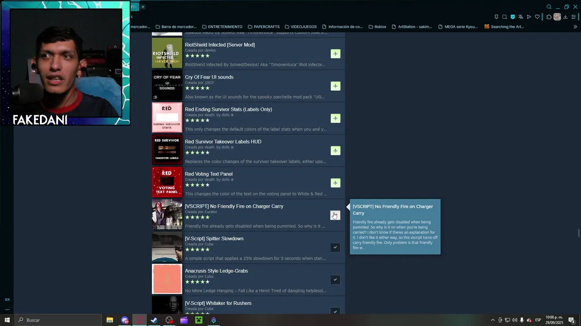Add Red Voting Text Panel to collection
The height and width of the screenshot is (326, 581).
pos(335,183)
